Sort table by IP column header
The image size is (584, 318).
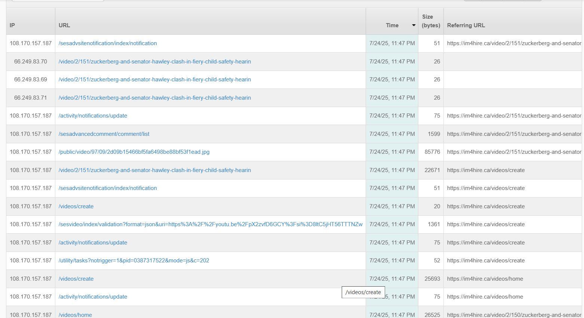12,25
